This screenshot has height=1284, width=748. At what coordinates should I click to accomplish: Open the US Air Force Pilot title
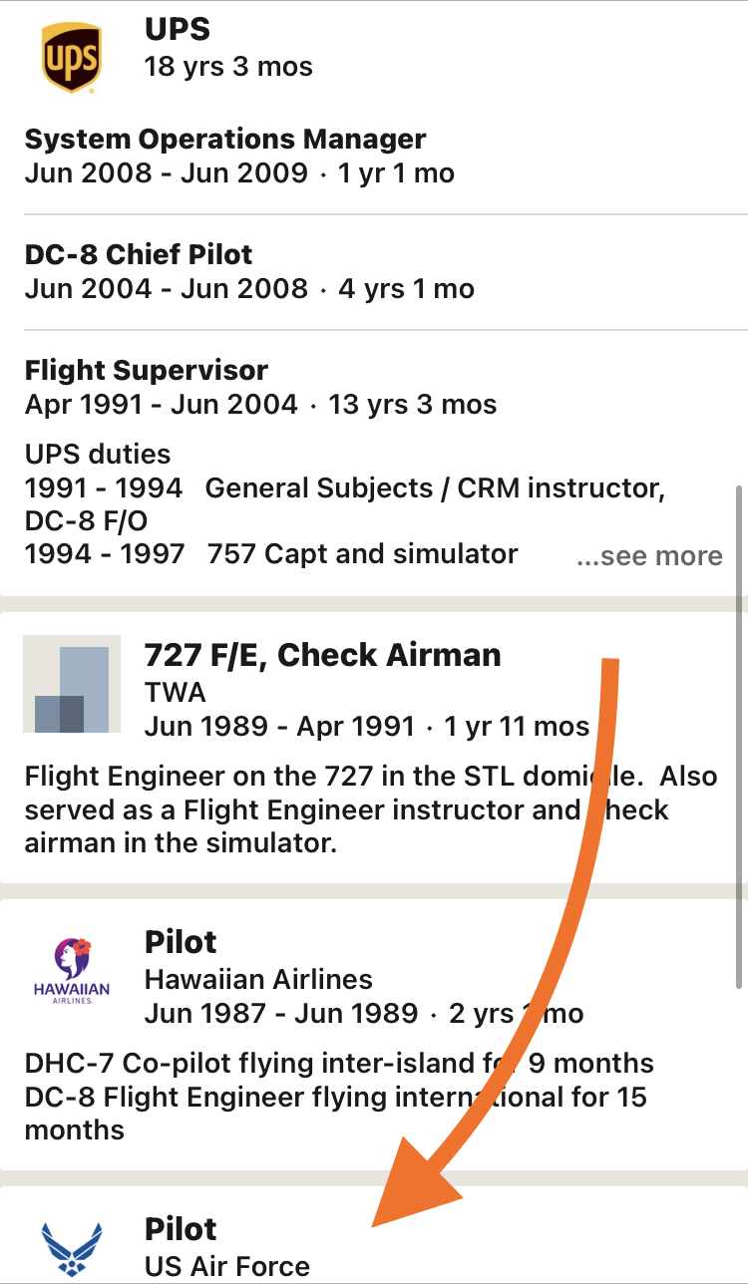pyautogui.click(x=181, y=1229)
